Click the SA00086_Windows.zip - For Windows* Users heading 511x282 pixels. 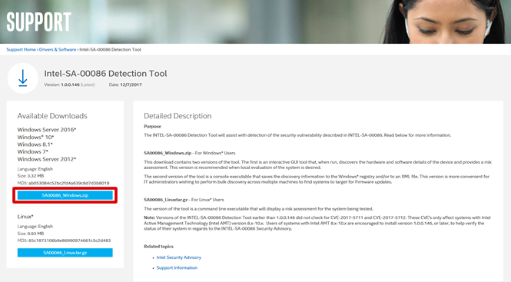coord(190,153)
